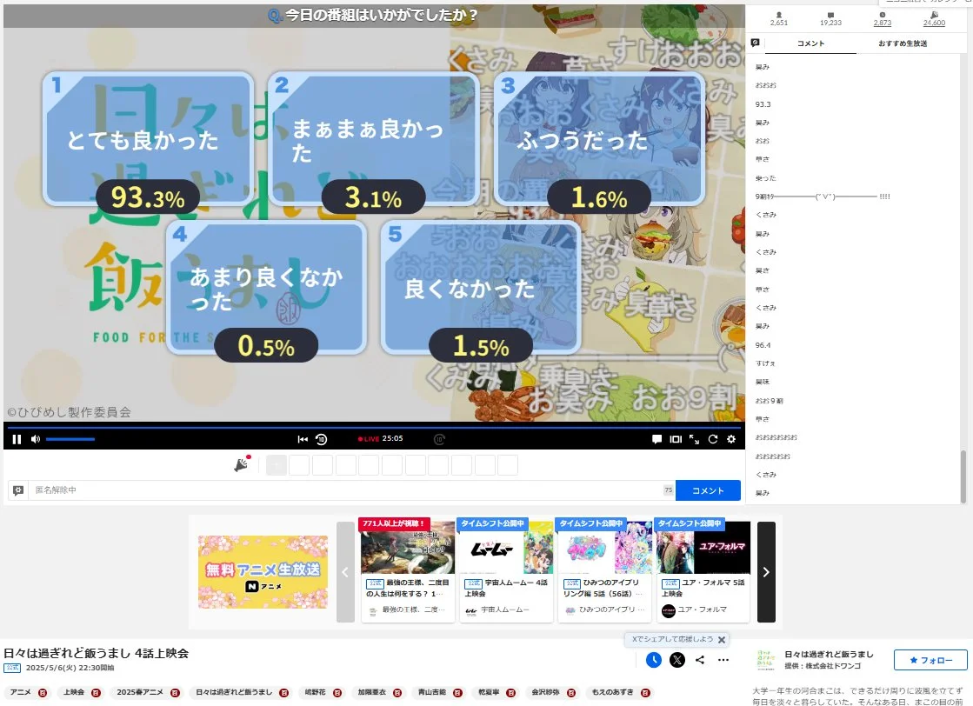The height and width of the screenshot is (706, 973).
Task: Open the three-dot more options menu
Action: pos(723,660)
